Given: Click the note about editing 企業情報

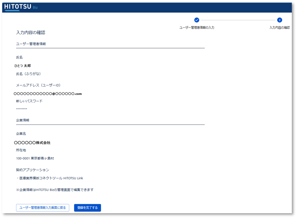Looking at the screenshot, I should (x=55, y=190).
